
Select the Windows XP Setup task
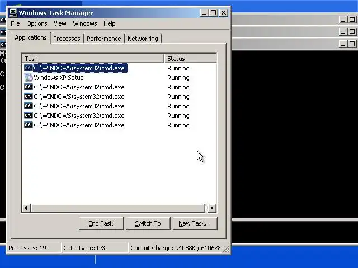59,78
